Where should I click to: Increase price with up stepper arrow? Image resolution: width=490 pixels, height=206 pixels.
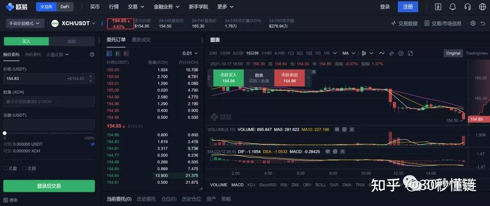[91, 76]
